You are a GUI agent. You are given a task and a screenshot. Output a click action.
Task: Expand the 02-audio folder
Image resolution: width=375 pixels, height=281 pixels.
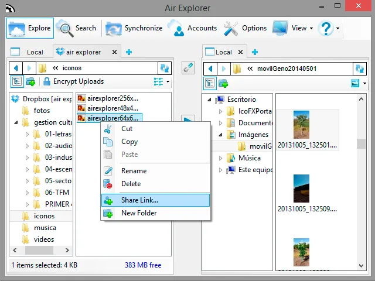coord(27,146)
